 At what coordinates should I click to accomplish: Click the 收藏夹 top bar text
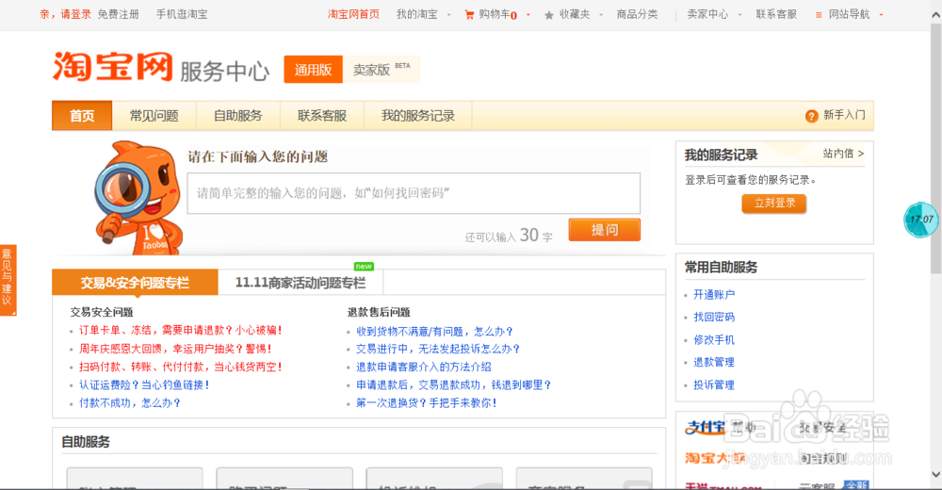[575, 14]
